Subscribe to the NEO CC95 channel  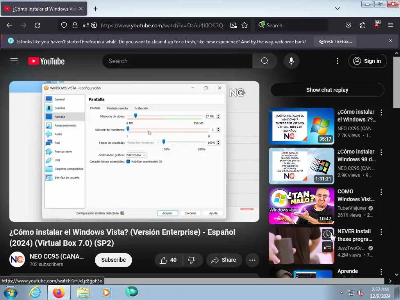[113, 260]
